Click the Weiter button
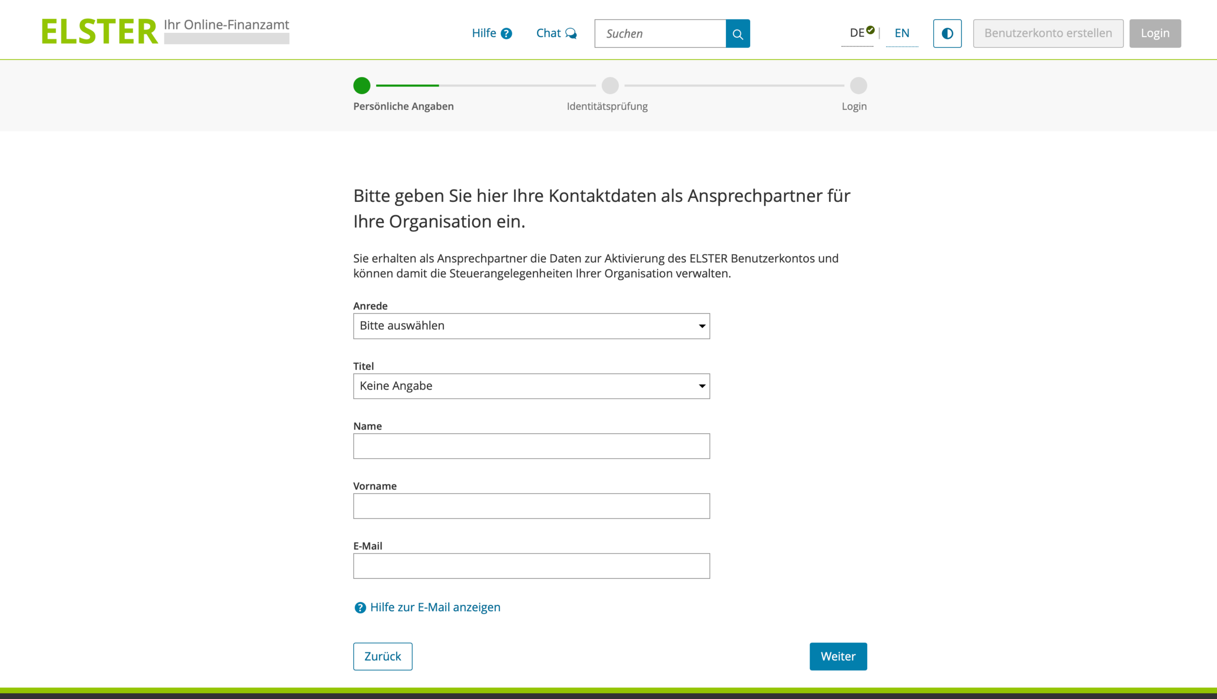This screenshot has width=1217, height=699. pos(838,656)
